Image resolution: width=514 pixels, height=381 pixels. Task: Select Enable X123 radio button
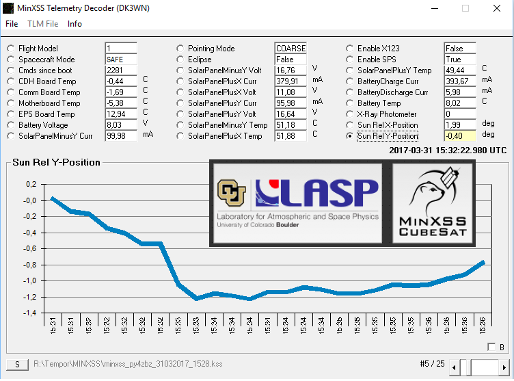coord(350,49)
